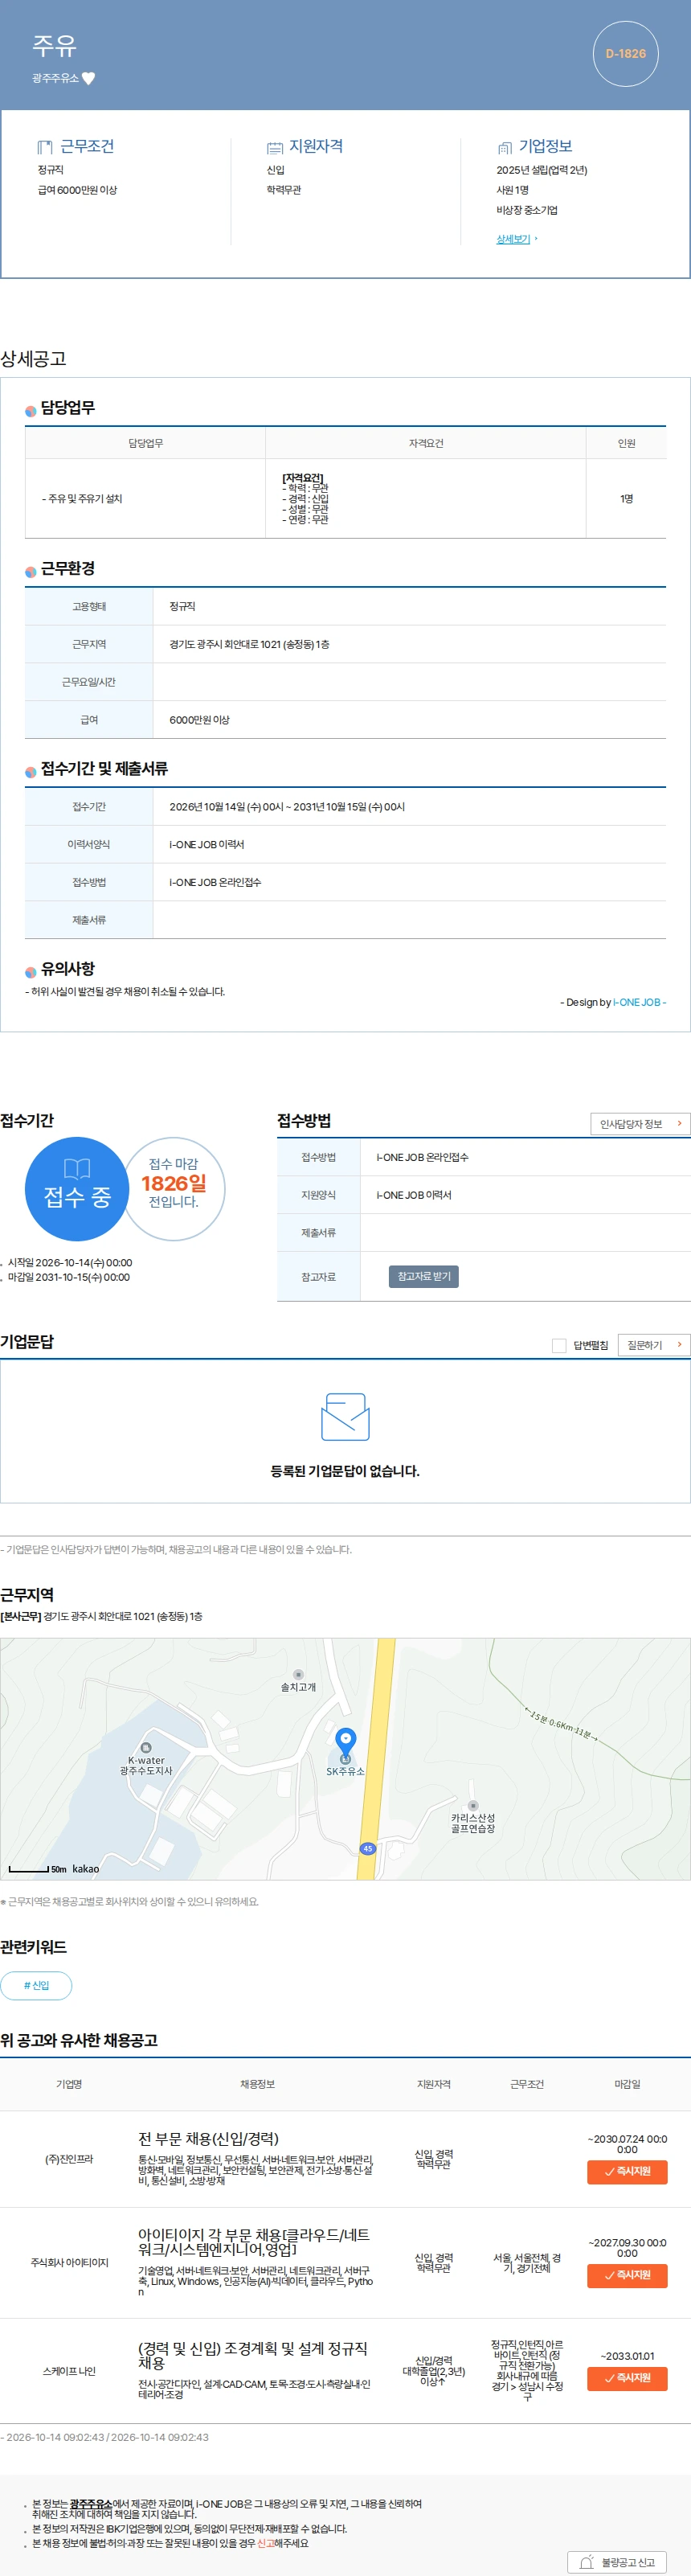Click the 접수기간 및 제출서류 bullet icon

31,771
